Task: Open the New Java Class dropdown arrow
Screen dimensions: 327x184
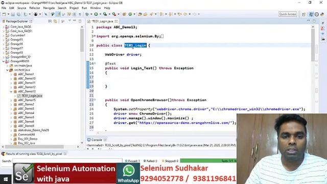Action: click(134, 14)
